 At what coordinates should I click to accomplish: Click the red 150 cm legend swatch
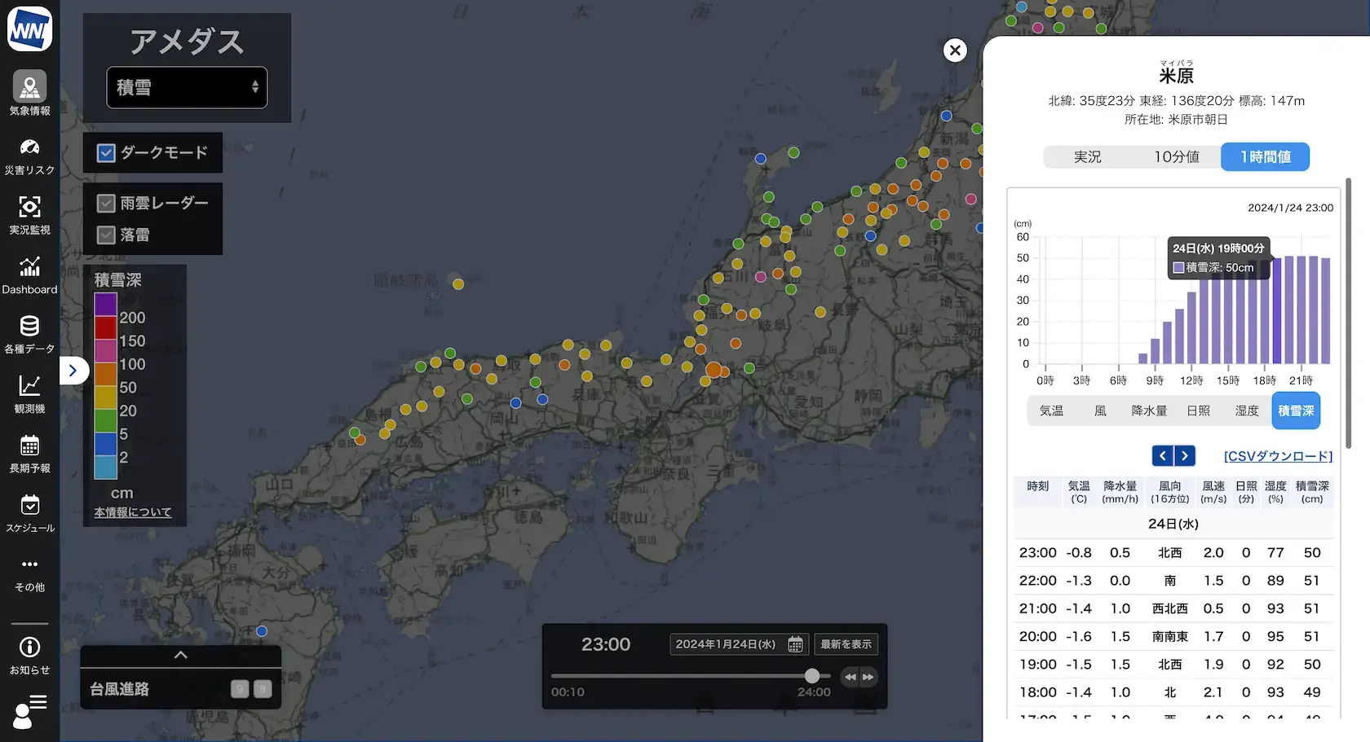[x=105, y=327]
